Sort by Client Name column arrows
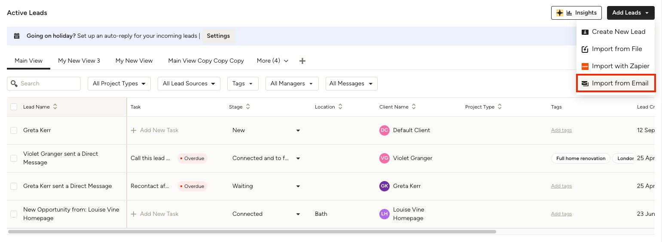 pos(414,107)
